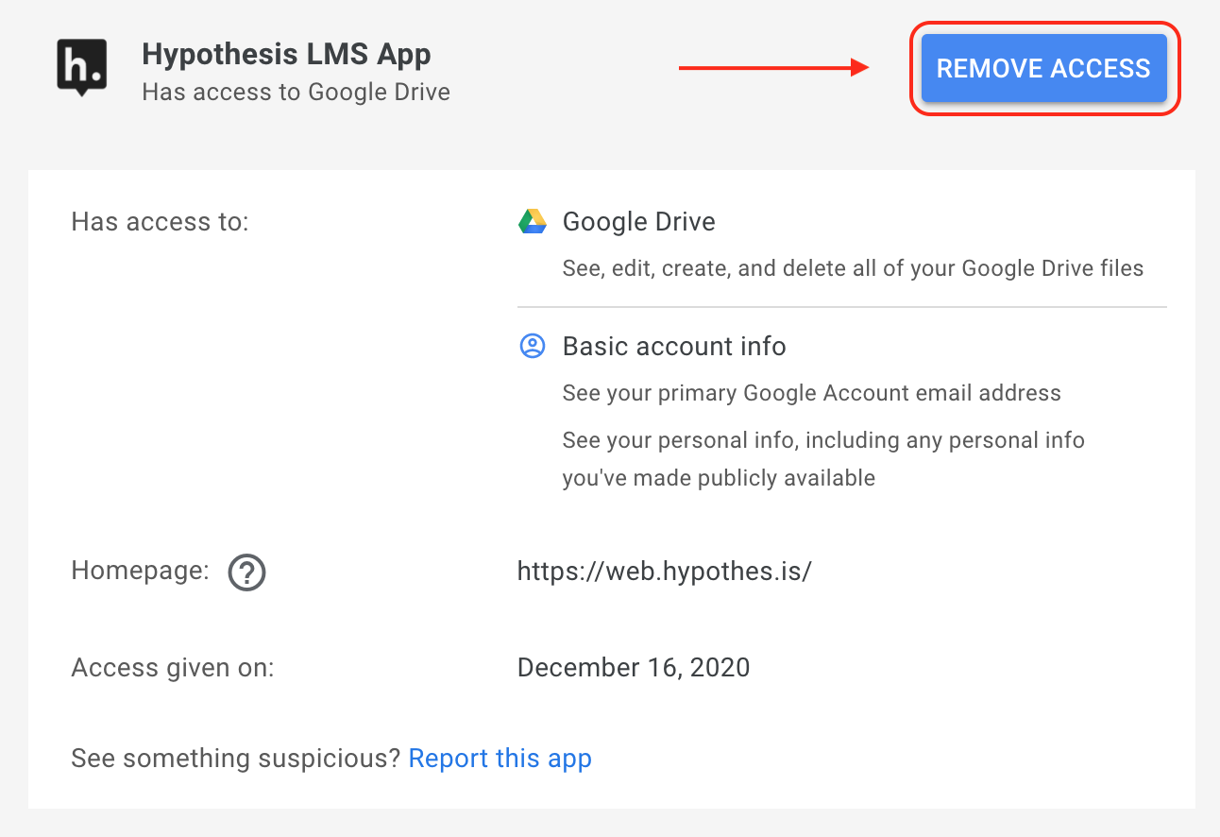This screenshot has height=837, width=1220.
Task: Click the 'Has access to Google Drive' subtitle
Action: click(x=296, y=93)
